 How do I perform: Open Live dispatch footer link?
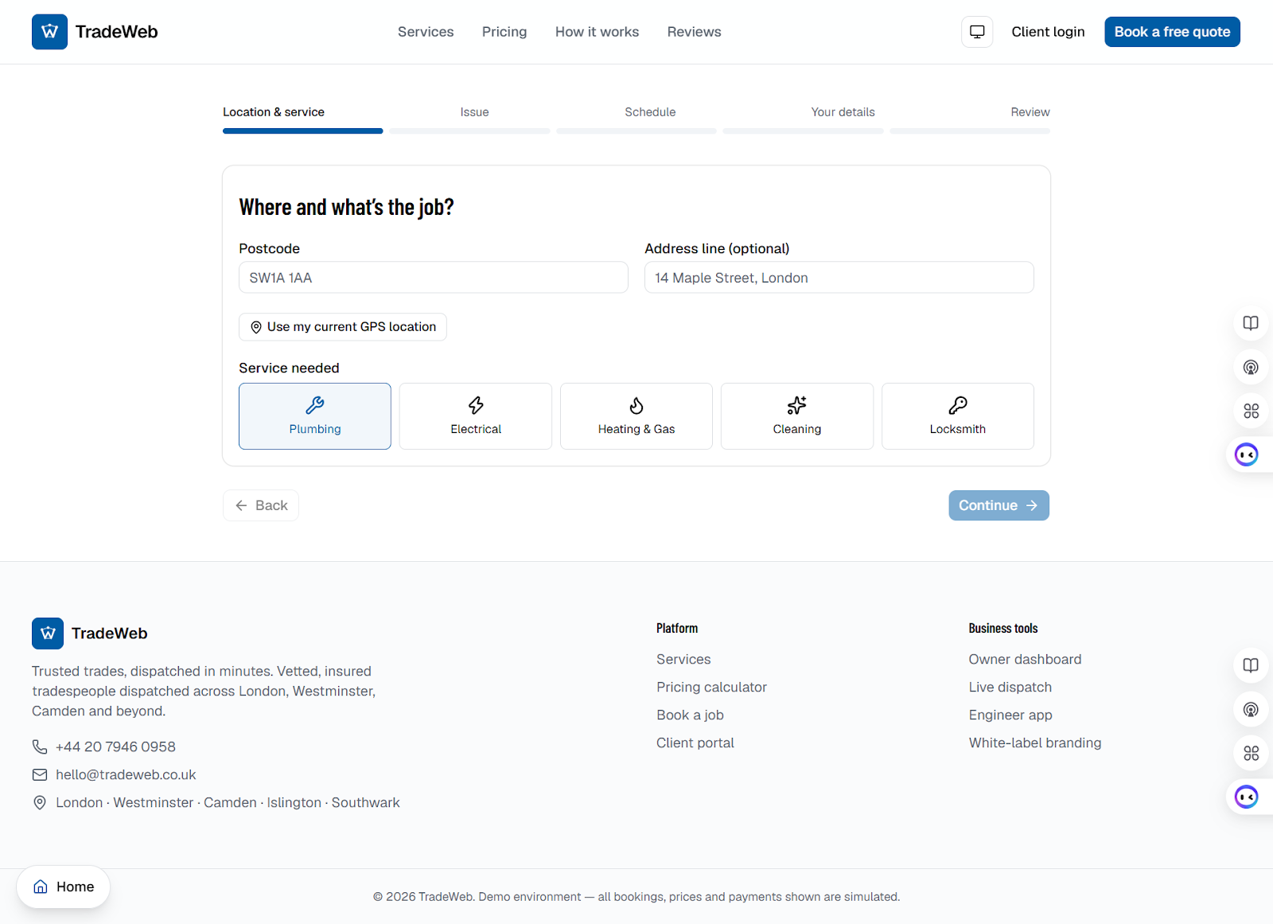coord(1010,687)
